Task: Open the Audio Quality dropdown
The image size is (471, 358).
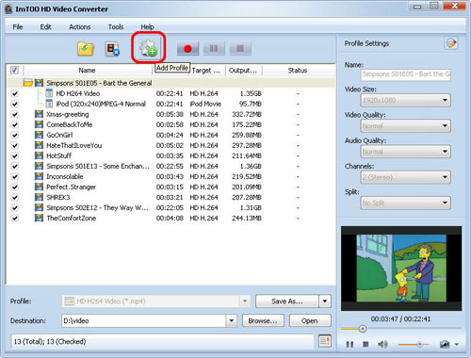Action: click(406, 152)
